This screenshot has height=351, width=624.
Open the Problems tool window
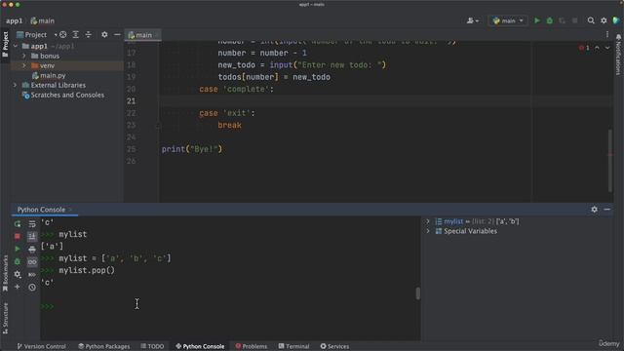tap(251, 346)
